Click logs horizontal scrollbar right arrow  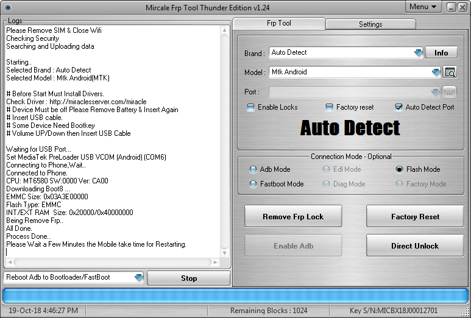(215, 262)
